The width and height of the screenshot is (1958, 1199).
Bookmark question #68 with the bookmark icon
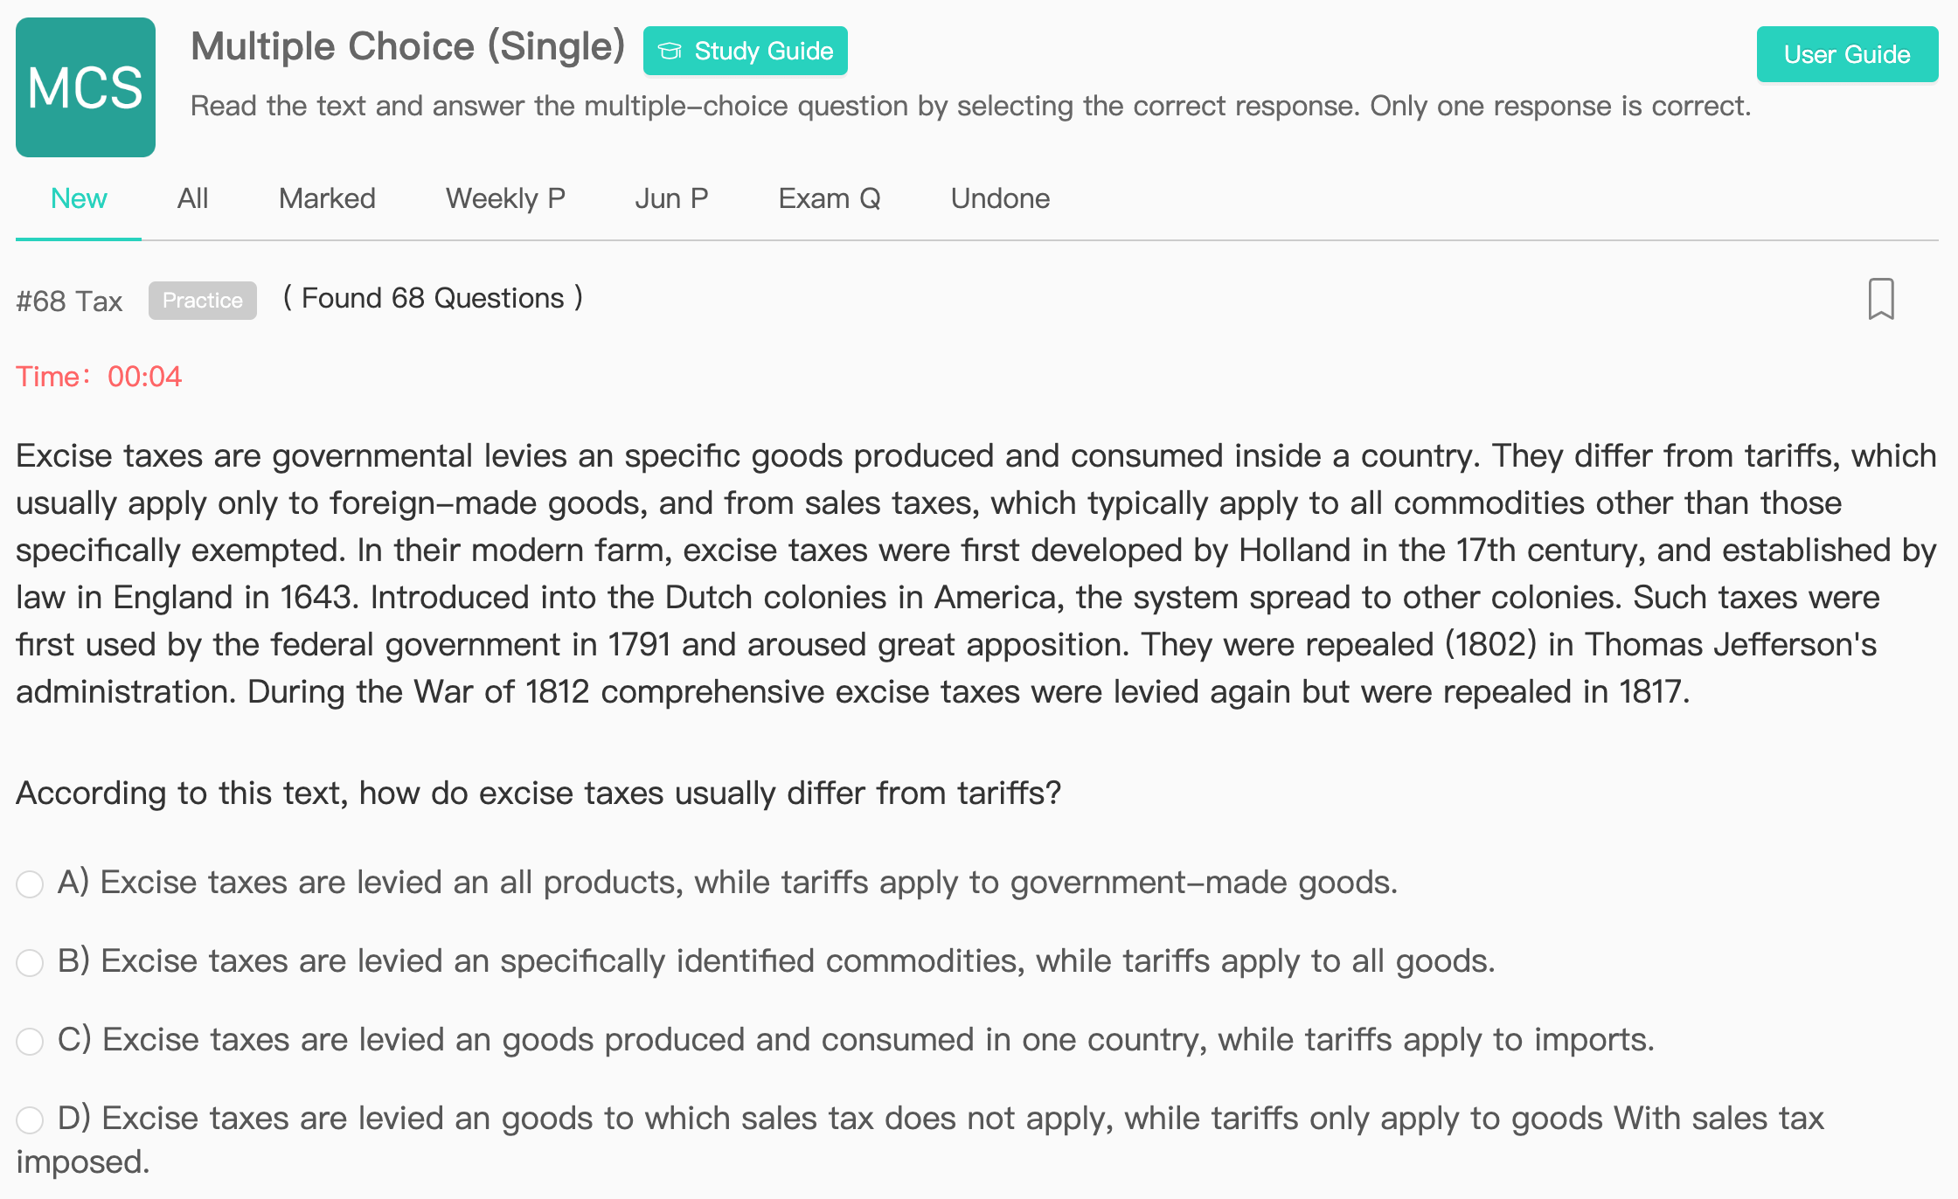pyautogui.click(x=1881, y=299)
